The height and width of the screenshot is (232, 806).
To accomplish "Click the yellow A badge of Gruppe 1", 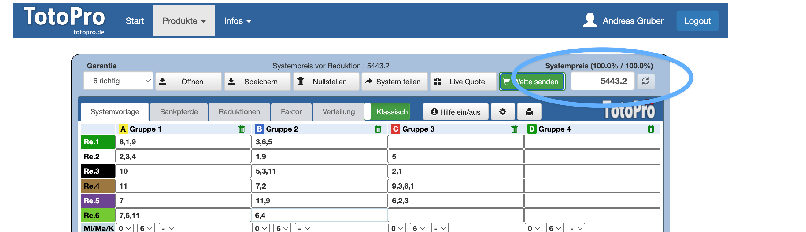I will point(123,129).
